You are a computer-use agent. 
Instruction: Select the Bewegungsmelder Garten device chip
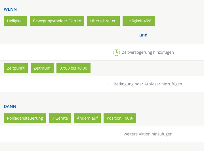57,21
